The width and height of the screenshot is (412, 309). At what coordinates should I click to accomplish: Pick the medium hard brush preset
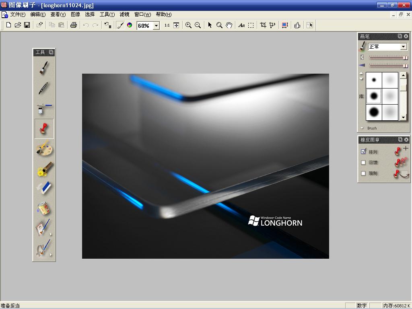pyautogui.click(x=374, y=96)
